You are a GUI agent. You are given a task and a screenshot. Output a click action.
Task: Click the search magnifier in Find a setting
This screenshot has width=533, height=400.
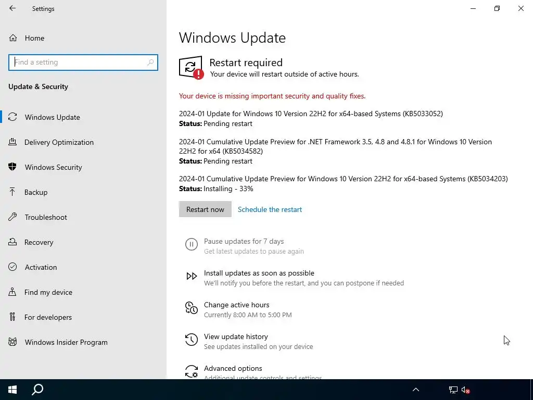pyautogui.click(x=150, y=63)
